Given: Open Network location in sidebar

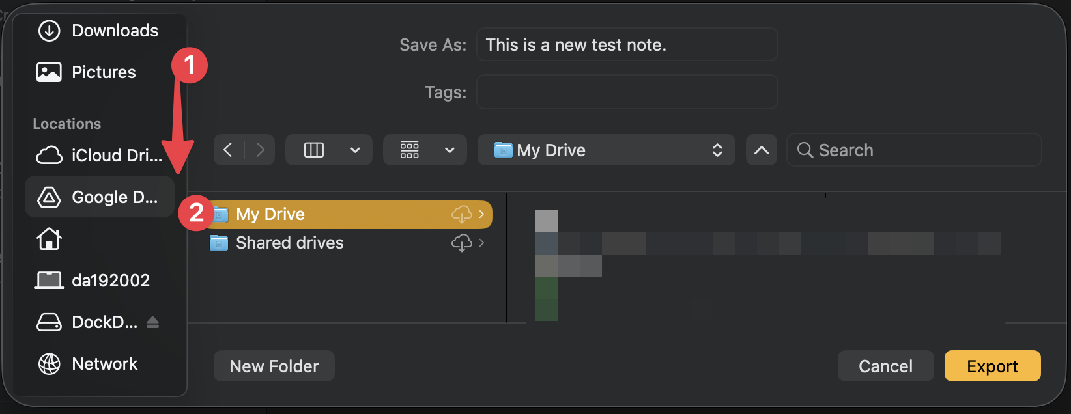Looking at the screenshot, I should (x=89, y=364).
